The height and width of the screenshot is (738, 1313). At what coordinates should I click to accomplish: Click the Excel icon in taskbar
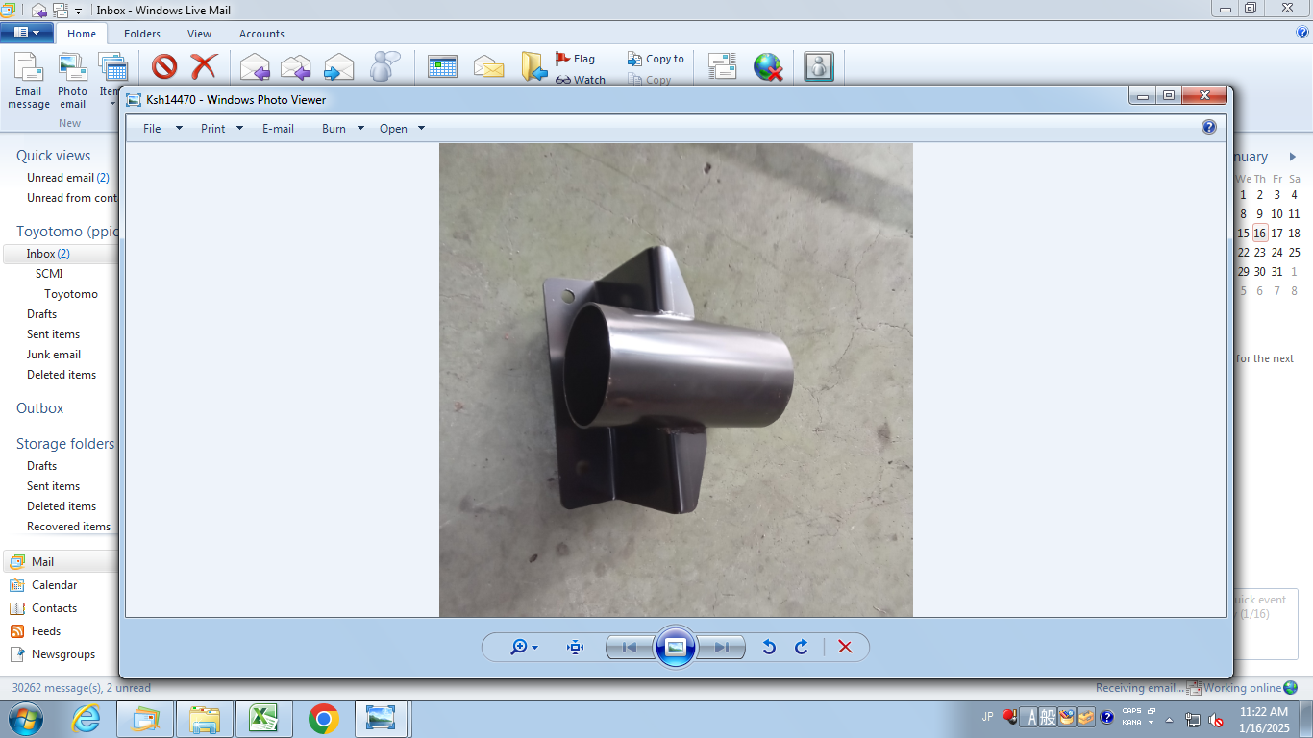pyautogui.click(x=263, y=719)
